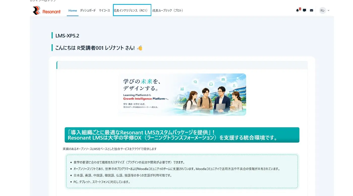Click the RL user avatar
Screen dimensions: 353x196
322,10
